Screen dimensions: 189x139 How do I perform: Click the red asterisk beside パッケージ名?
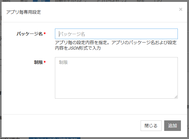45,34
